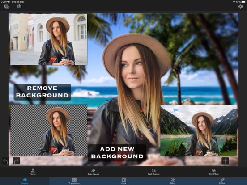Open the Mask tab
This screenshot has height=185, width=247.
click(x=123, y=181)
